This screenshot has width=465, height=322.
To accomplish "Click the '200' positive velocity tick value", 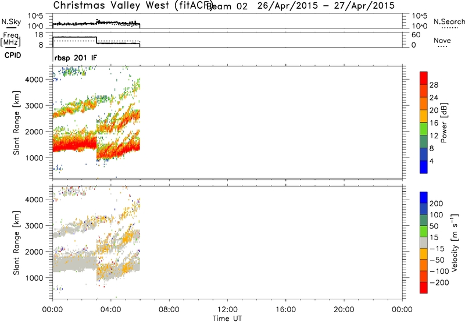I will (437, 203).
